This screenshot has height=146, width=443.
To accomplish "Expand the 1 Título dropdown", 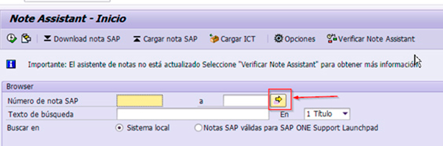I will pos(345,114).
